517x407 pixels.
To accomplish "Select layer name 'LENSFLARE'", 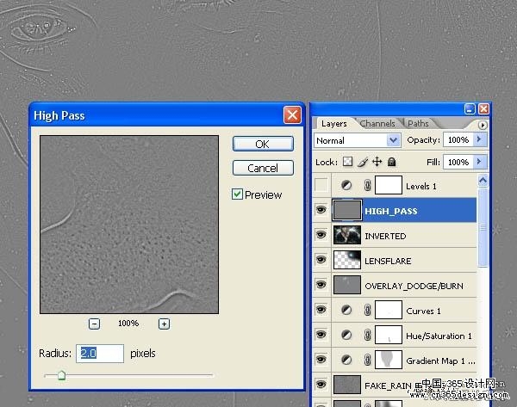I will [388, 262].
